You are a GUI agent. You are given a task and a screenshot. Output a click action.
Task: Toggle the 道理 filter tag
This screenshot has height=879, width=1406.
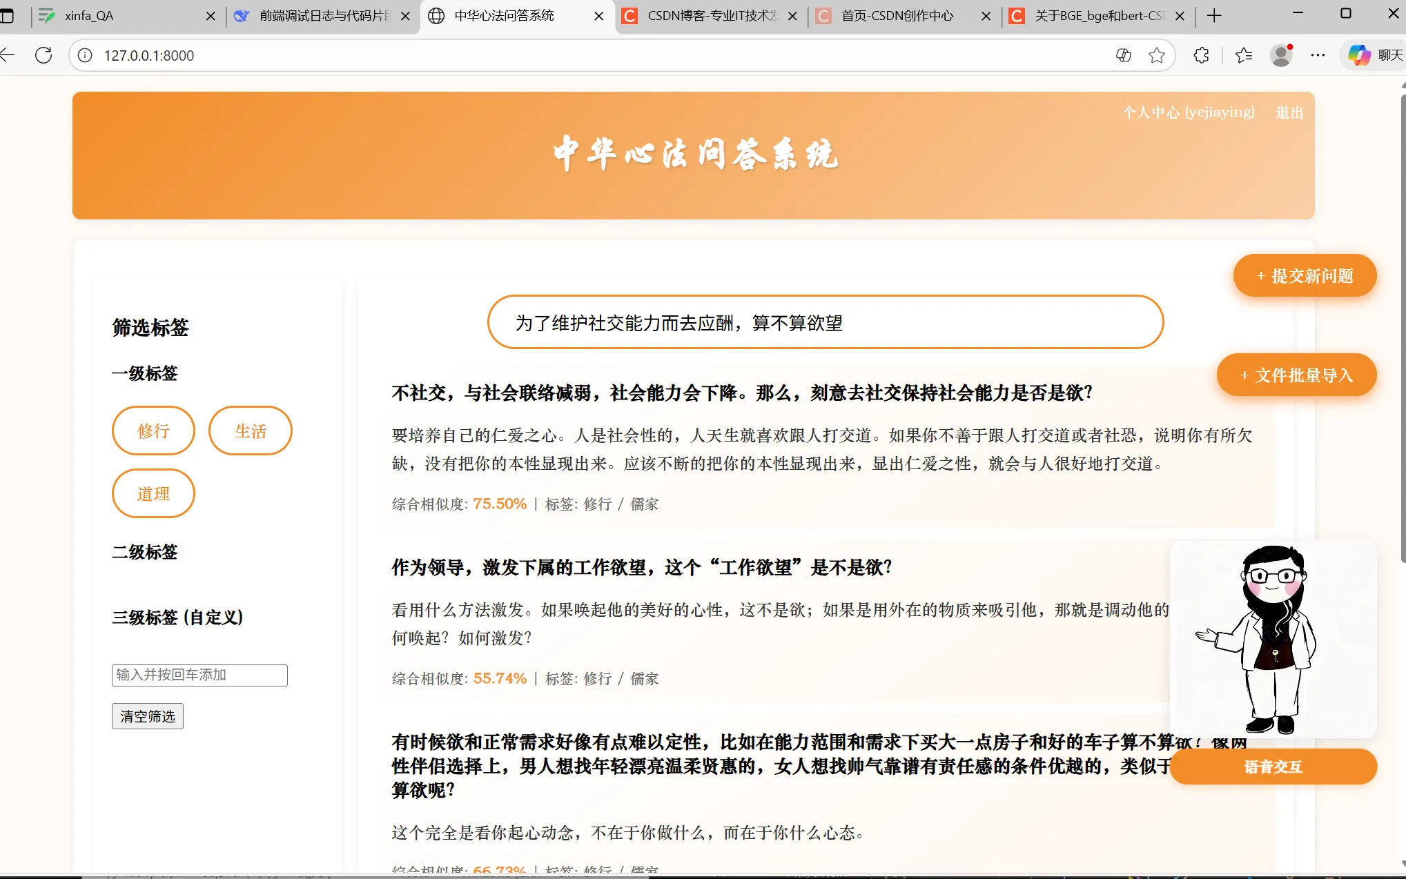click(x=153, y=494)
